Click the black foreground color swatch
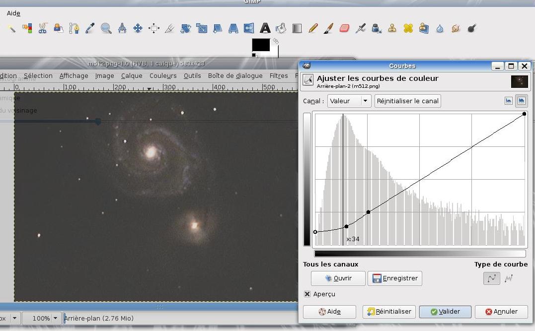The image size is (535, 331). coord(261,45)
